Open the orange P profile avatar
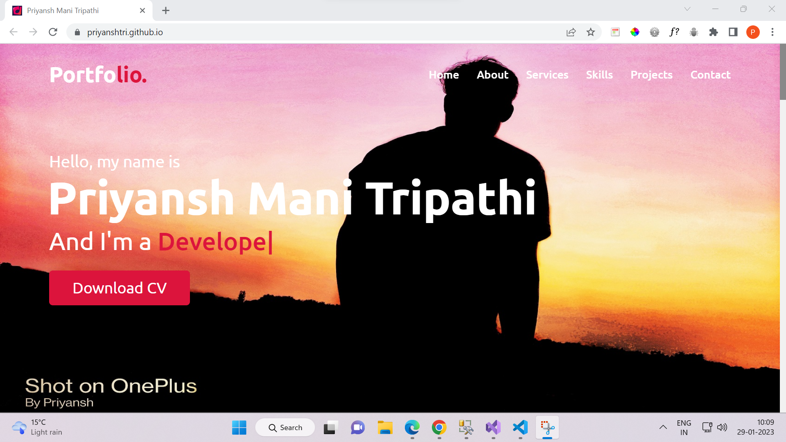Viewport: 786px width, 442px height. tap(753, 32)
